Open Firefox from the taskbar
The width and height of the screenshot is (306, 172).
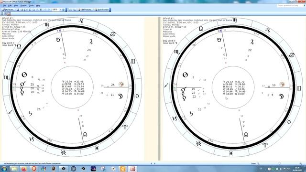pyautogui.click(x=24, y=169)
